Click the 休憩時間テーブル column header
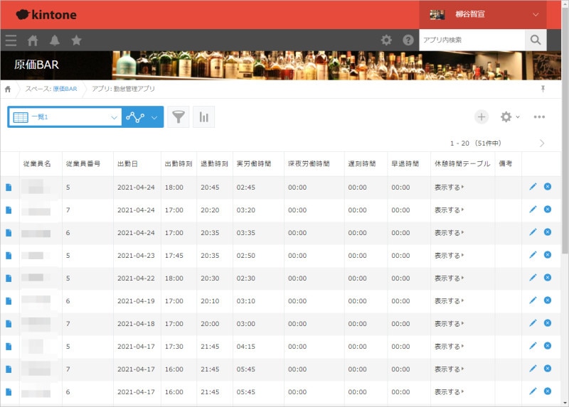The height and width of the screenshot is (407, 569). (x=462, y=164)
